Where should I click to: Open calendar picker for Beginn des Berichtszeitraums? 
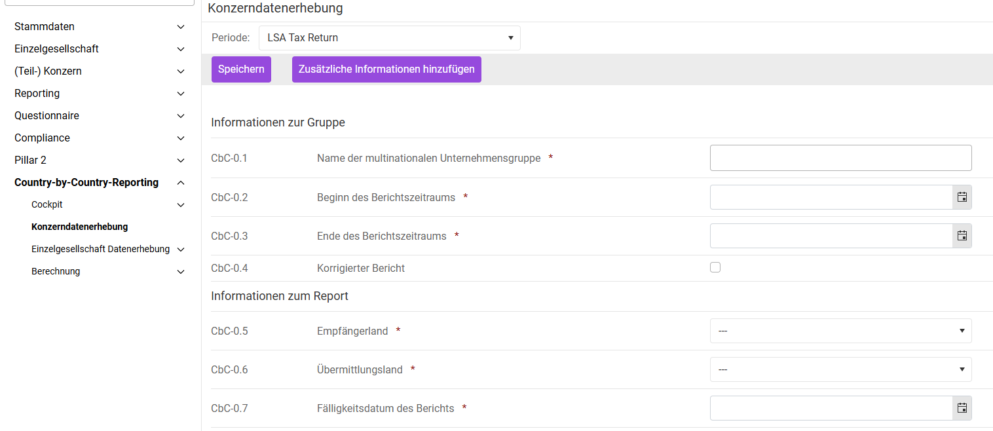pos(962,197)
